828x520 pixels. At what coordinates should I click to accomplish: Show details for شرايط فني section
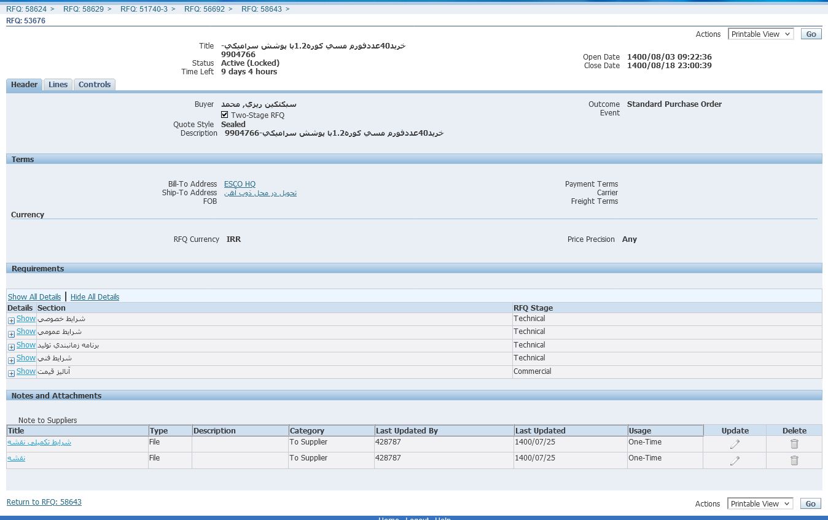[26, 358]
